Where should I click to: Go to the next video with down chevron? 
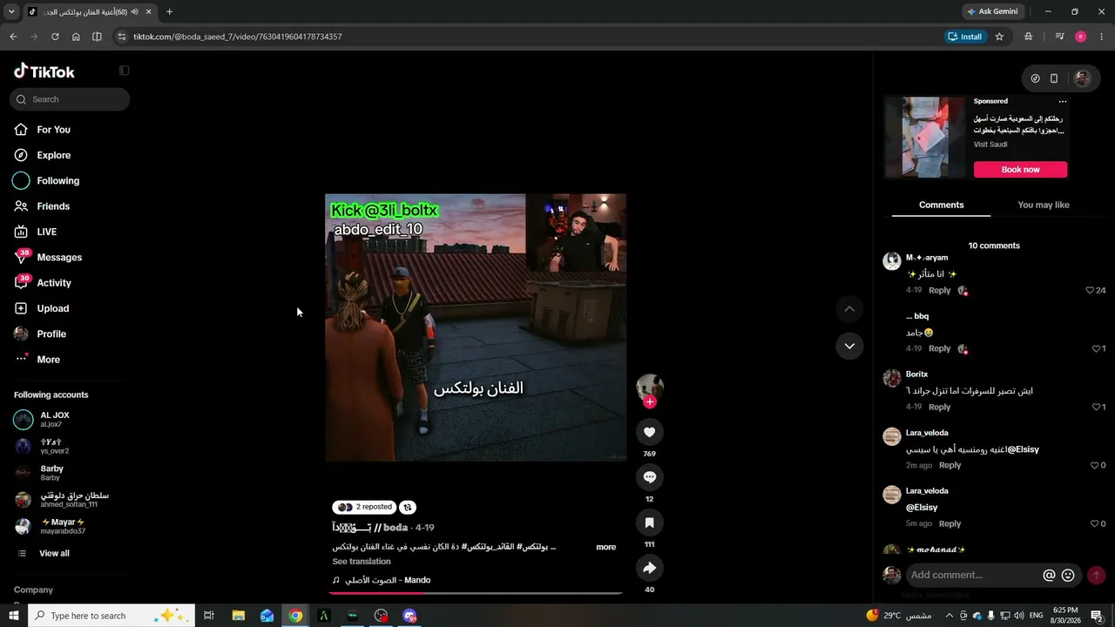pyautogui.click(x=849, y=346)
